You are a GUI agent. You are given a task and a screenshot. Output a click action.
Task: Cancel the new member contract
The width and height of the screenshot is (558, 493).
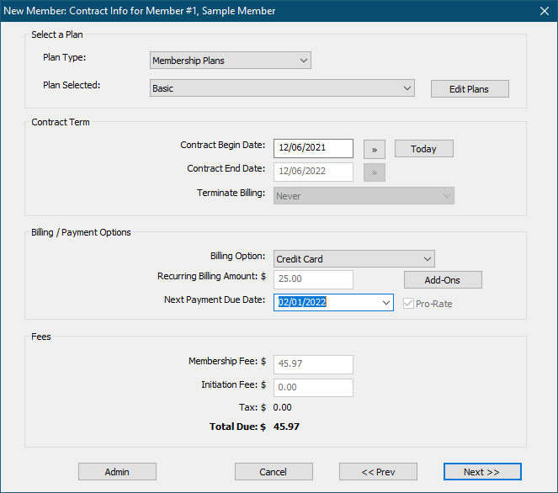274,472
